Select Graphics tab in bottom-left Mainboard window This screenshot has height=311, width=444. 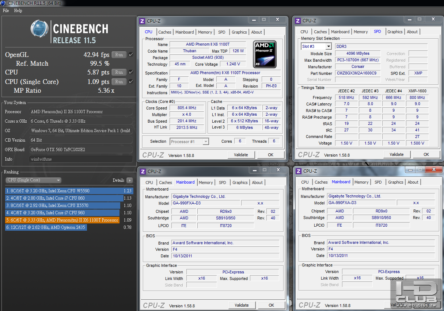(240, 183)
